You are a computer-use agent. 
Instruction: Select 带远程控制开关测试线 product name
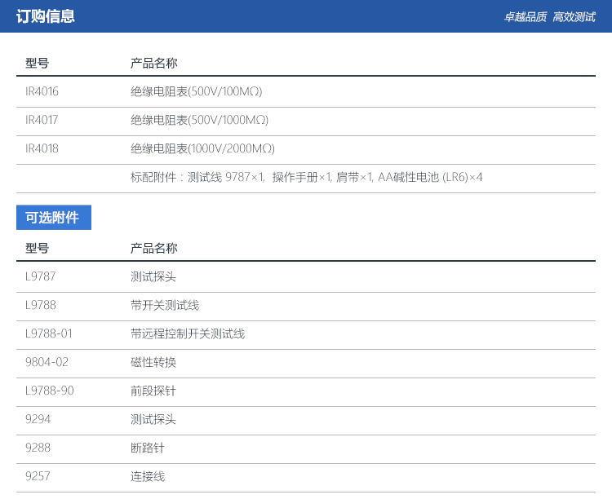pos(187,333)
